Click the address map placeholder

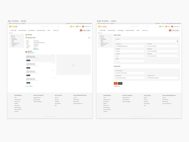[x=73, y=65]
